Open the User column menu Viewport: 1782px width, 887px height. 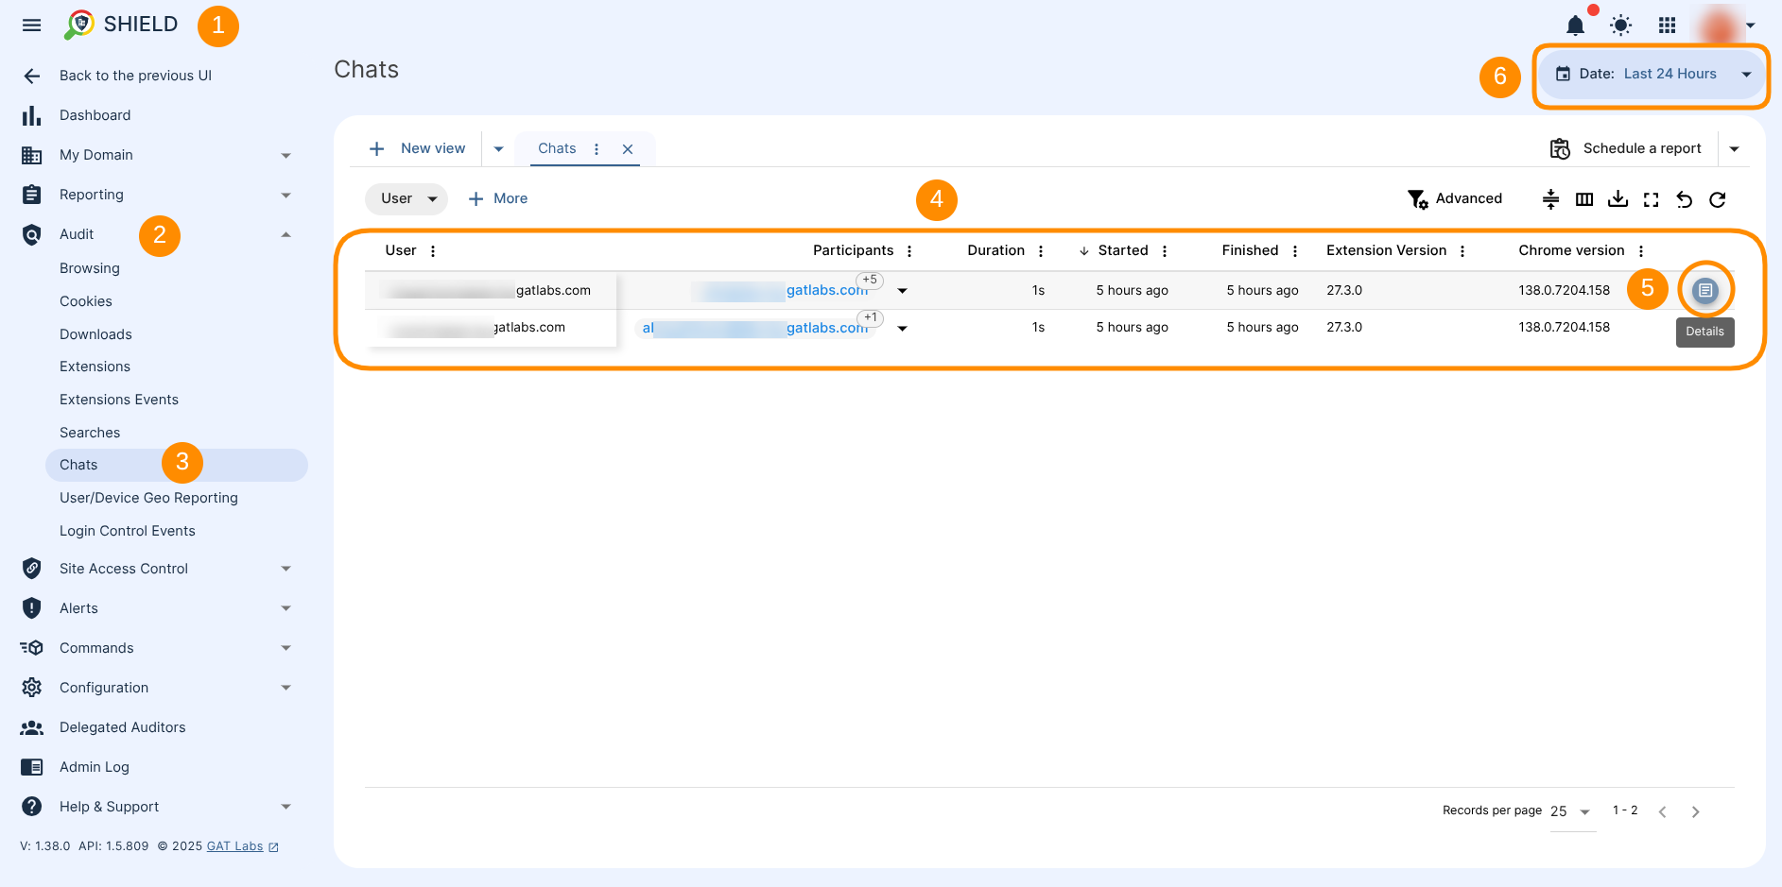pos(433,251)
